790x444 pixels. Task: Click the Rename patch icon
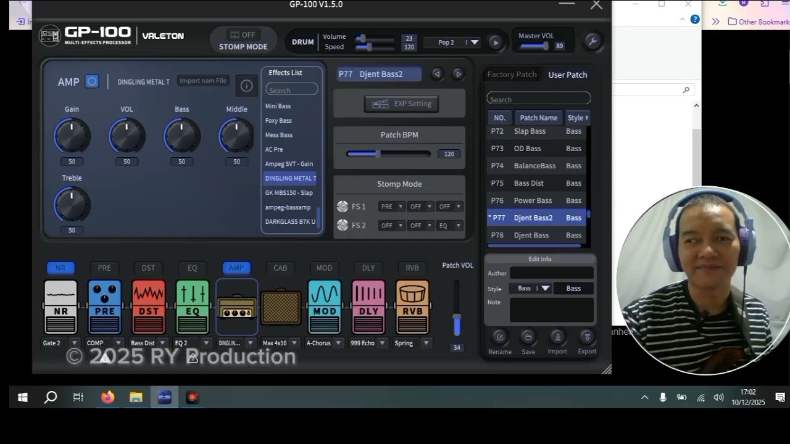(x=500, y=337)
